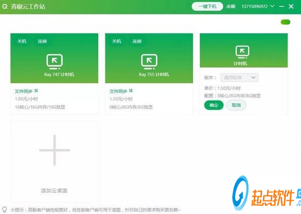
Task: Click the 8核心/8G内存/8G独显 text under Ray 755
Action: [131, 107]
